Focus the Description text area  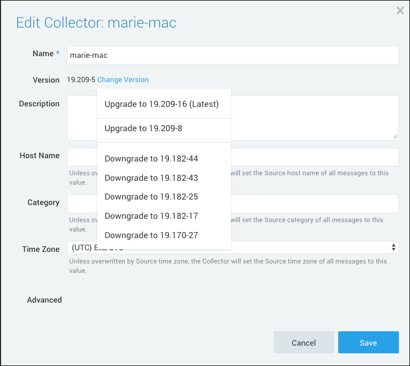pyautogui.click(x=315, y=117)
